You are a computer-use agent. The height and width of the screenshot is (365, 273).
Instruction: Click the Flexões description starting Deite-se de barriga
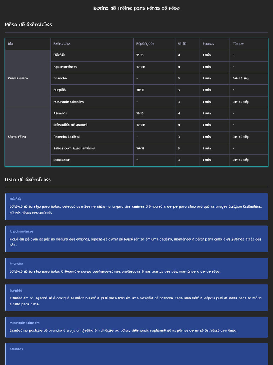click(x=135, y=210)
